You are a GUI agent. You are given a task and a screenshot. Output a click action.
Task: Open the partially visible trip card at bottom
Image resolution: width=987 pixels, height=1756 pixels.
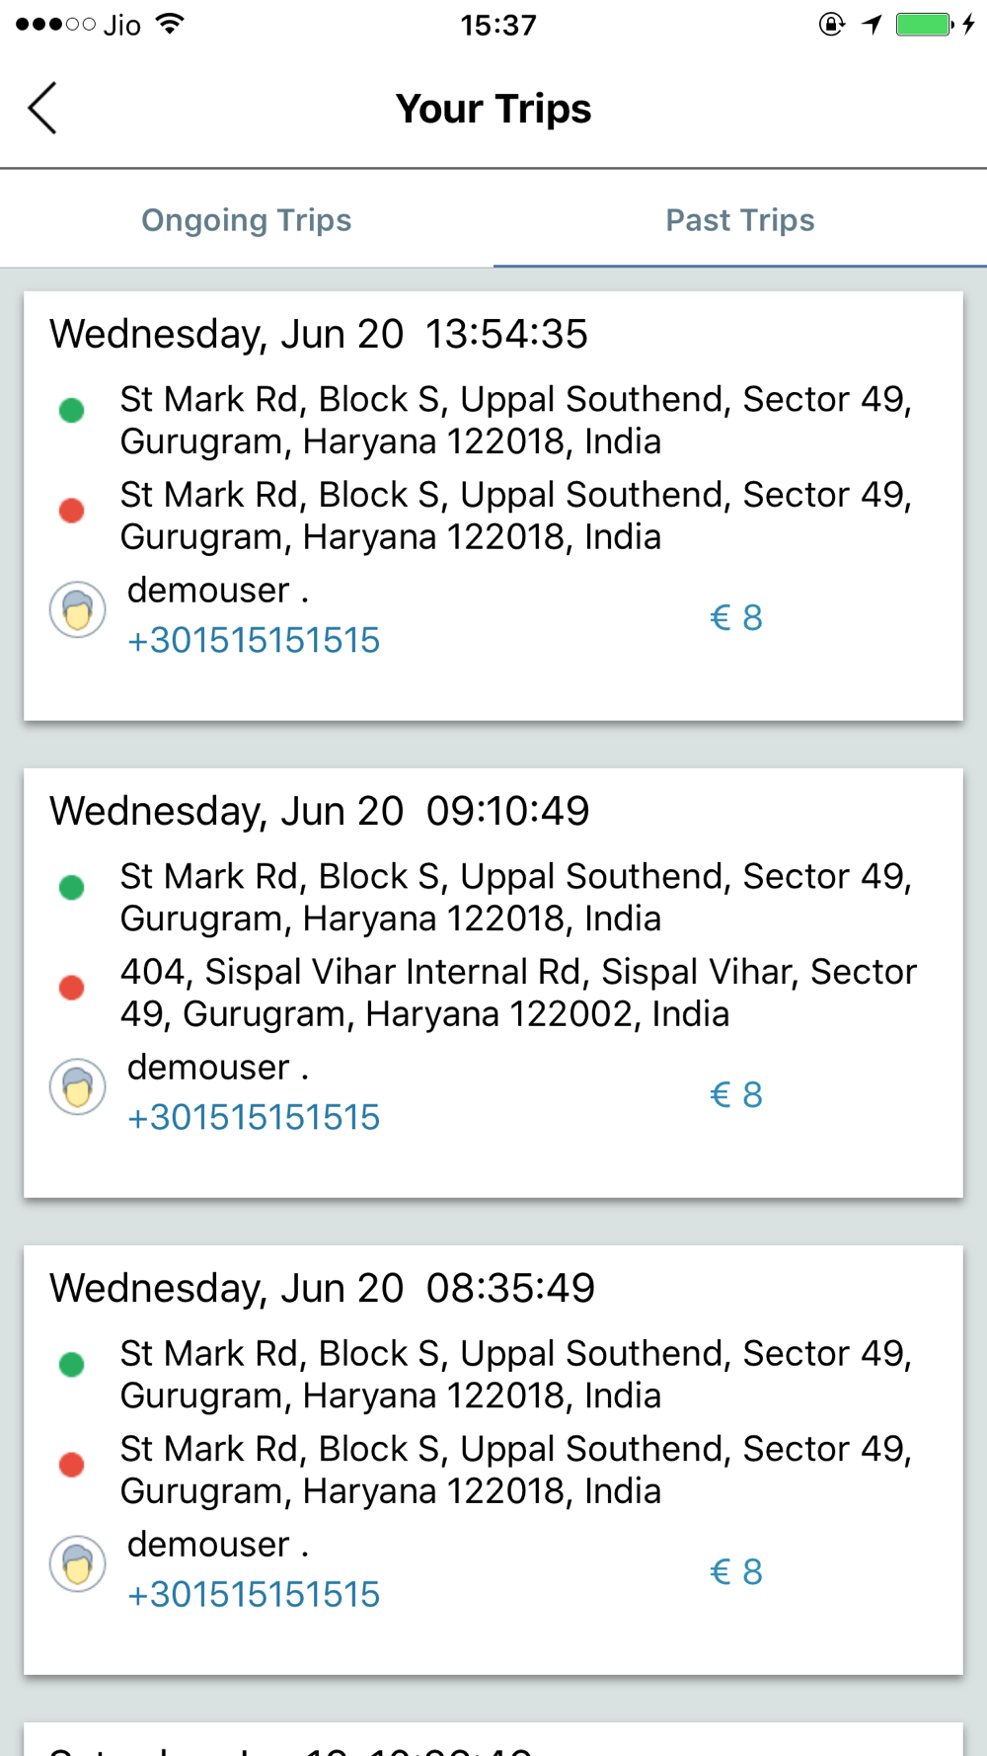pos(493,1739)
